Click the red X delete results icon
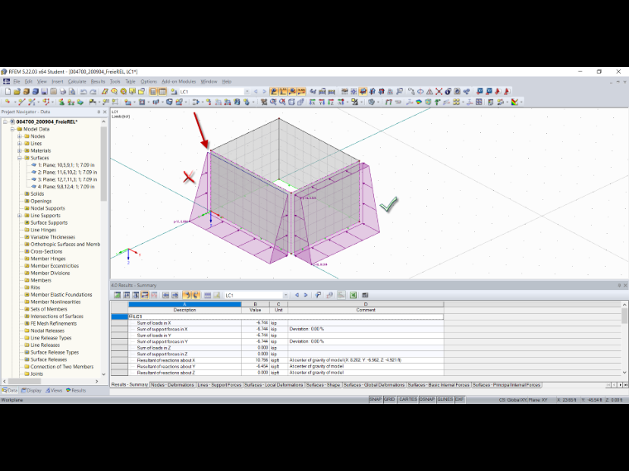 click(x=439, y=92)
